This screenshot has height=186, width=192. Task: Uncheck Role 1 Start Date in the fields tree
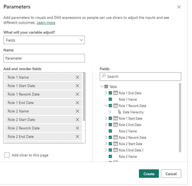(110, 118)
